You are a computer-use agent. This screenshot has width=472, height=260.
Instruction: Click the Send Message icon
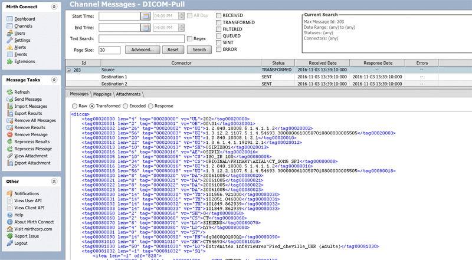[9, 99]
